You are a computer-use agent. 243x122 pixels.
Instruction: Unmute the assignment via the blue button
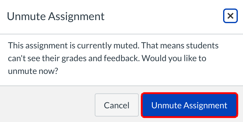pos(189,105)
